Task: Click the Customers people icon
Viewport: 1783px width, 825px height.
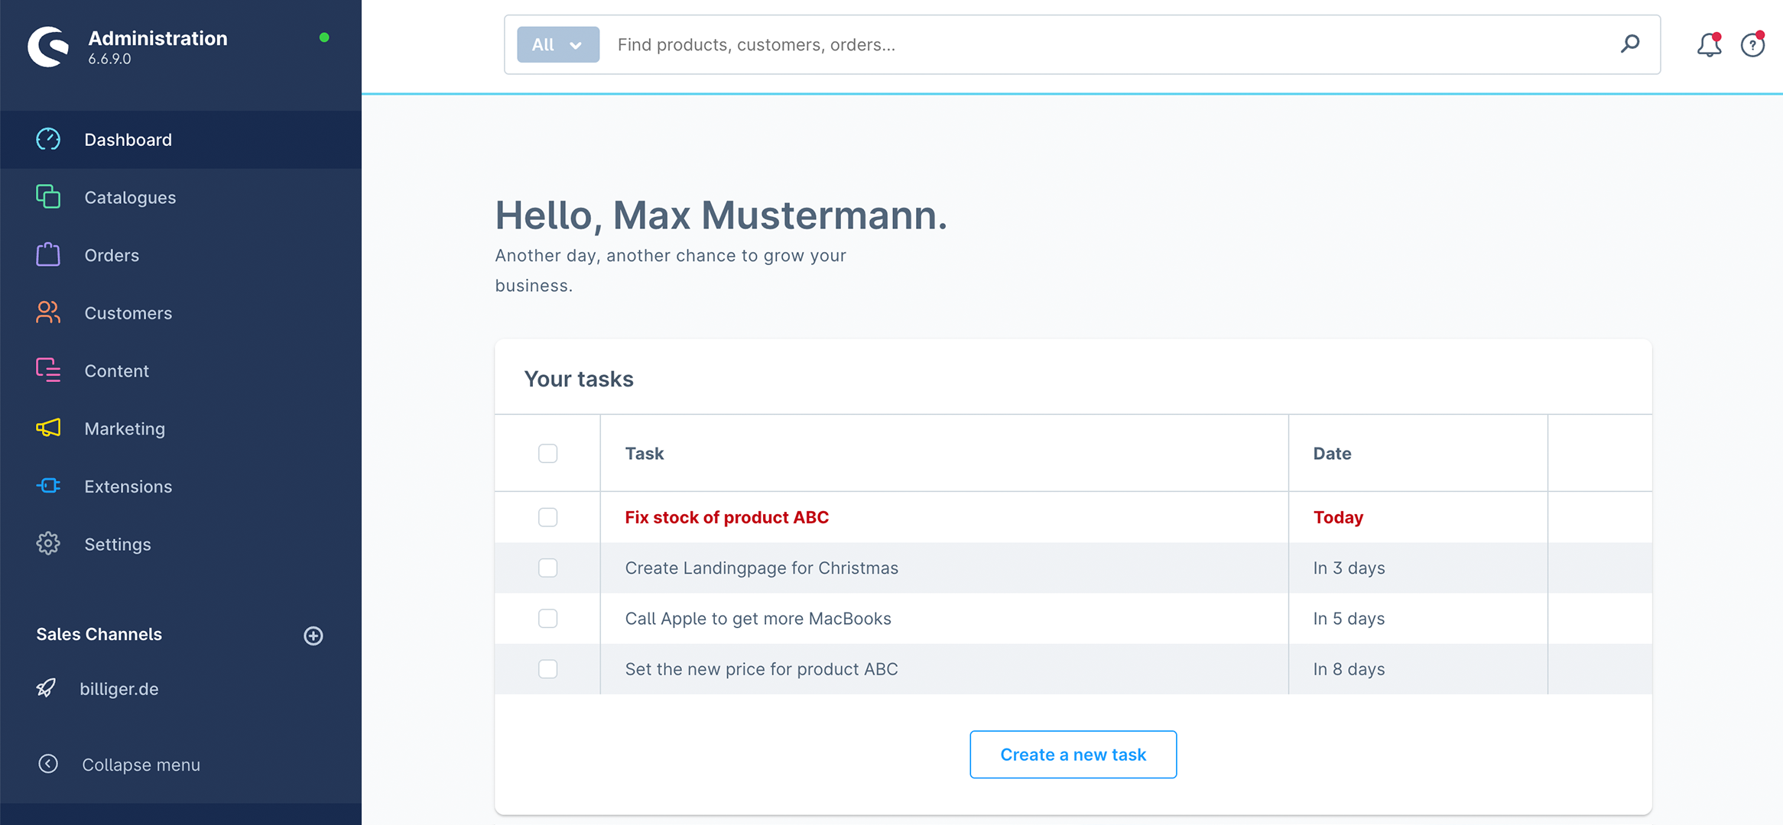Action: click(x=48, y=312)
